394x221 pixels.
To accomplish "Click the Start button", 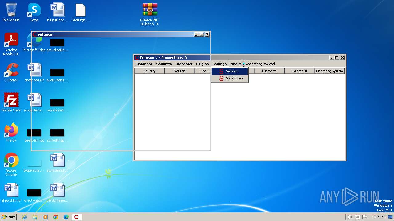I will [x=8, y=217].
